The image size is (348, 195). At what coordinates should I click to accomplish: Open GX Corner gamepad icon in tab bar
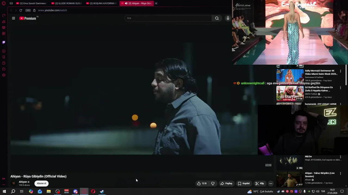(x=11, y=4)
